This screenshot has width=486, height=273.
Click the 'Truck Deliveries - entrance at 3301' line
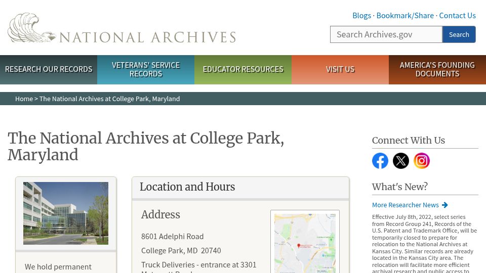[x=198, y=265]
